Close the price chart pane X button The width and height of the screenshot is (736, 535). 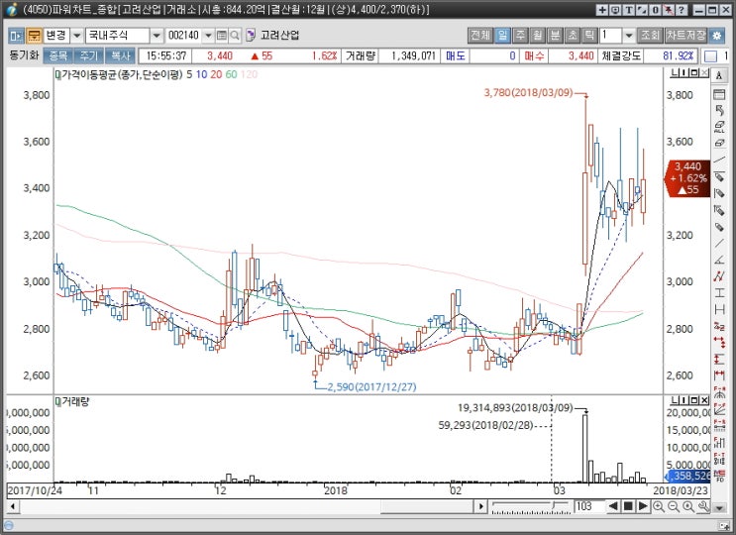(704, 72)
